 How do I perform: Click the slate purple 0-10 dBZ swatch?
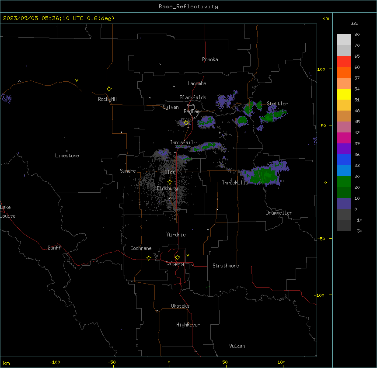(x=344, y=204)
